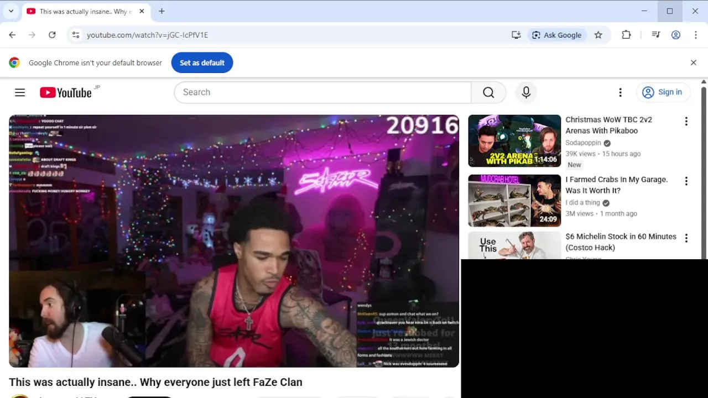Image resolution: width=708 pixels, height=398 pixels.
Task: Open YouTube hamburger guide menu
Action: pyautogui.click(x=20, y=92)
